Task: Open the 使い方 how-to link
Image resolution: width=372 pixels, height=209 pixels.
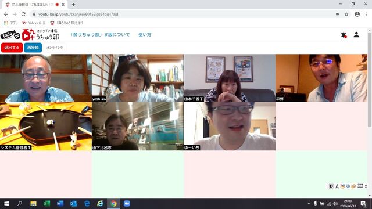Action: pyautogui.click(x=145, y=35)
